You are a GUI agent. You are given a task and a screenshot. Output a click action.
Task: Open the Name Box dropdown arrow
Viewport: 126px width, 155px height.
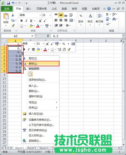pyautogui.click(x=32, y=36)
